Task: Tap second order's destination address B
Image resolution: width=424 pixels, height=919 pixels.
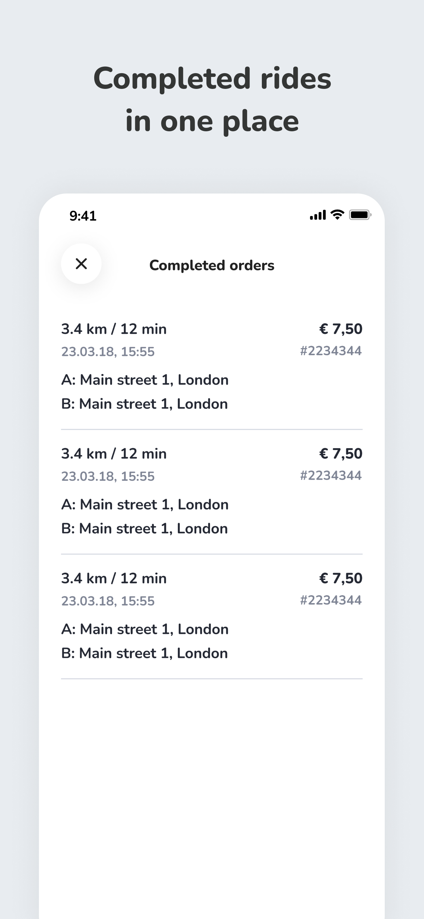Action: tap(145, 528)
